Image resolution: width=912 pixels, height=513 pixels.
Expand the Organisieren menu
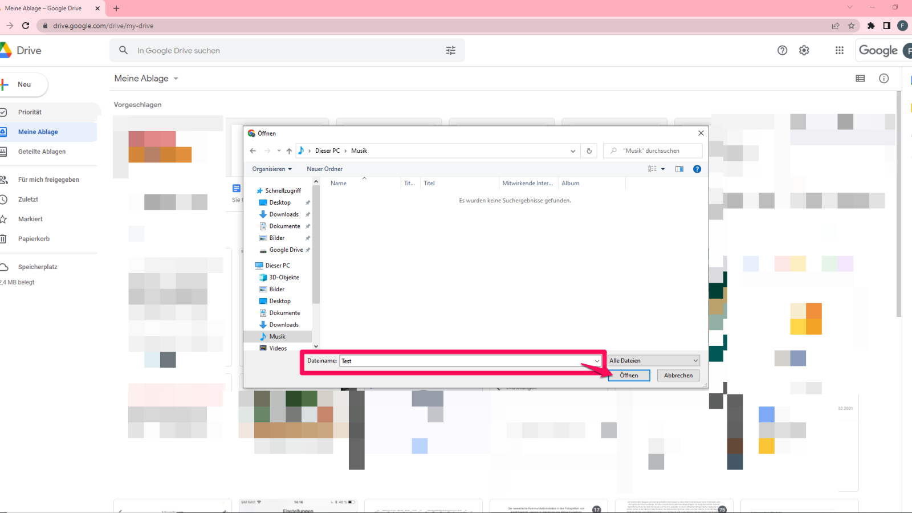[x=272, y=169]
